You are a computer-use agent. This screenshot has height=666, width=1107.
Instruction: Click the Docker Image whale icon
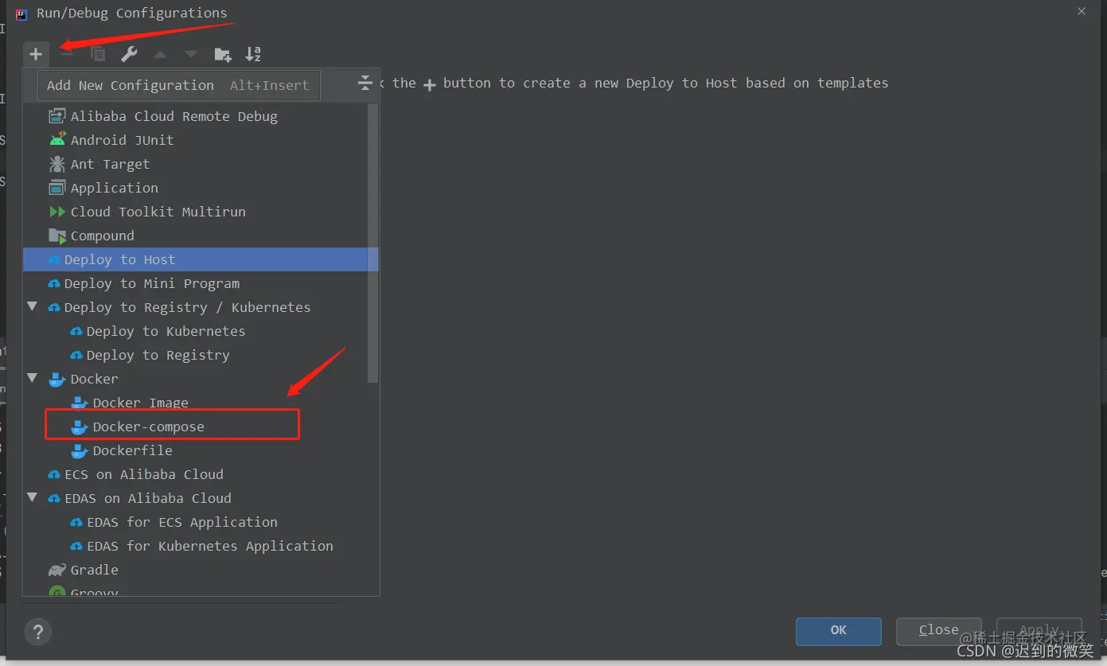pyautogui.click(x=80, y=403)
